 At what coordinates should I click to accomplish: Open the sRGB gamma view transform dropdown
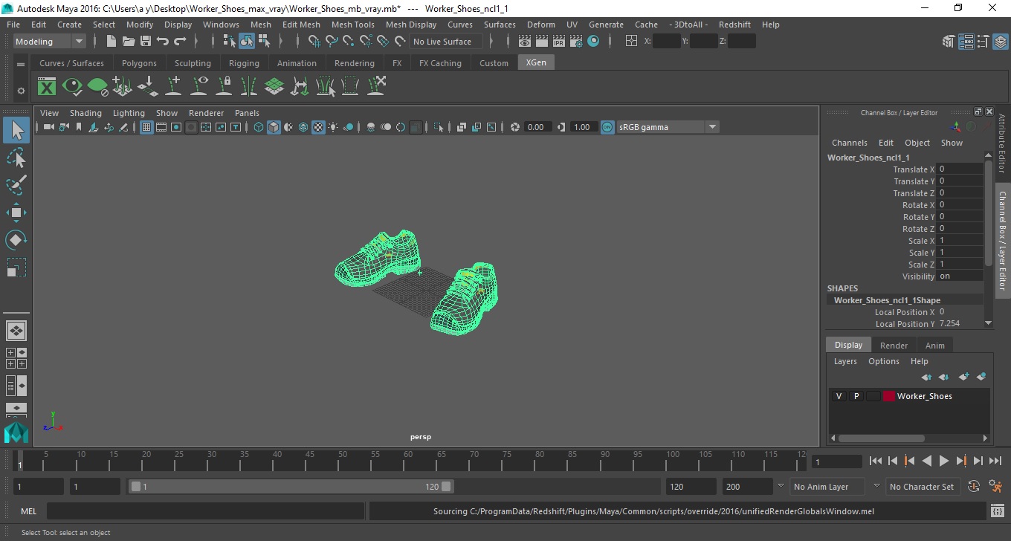[668, 127]
